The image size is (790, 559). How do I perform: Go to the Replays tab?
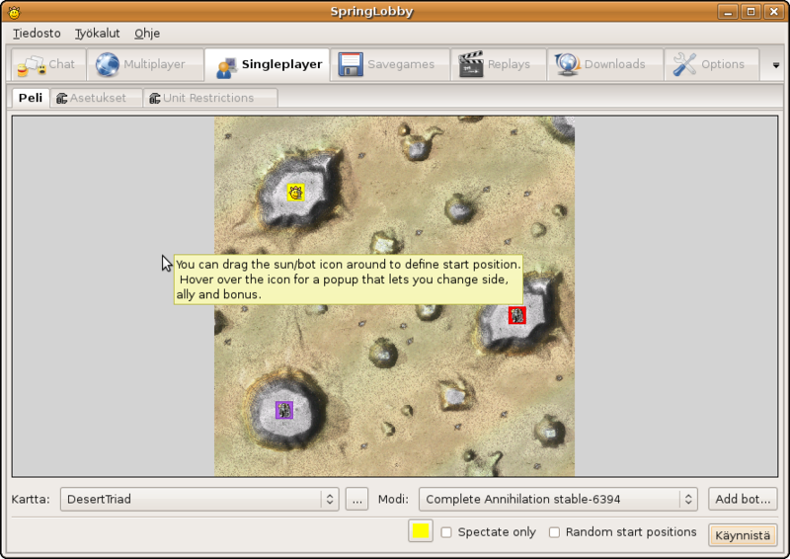point(499,64)
